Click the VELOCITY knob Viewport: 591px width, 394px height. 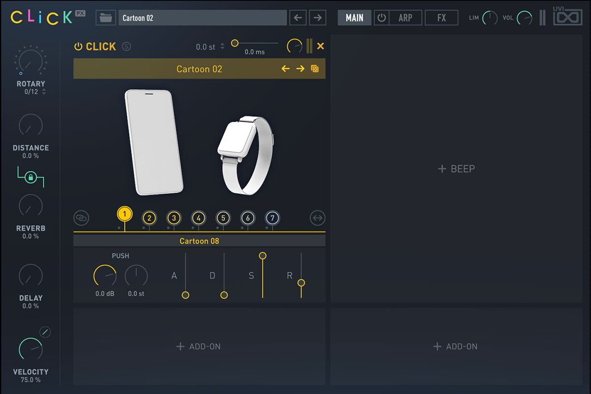point(31,350)
